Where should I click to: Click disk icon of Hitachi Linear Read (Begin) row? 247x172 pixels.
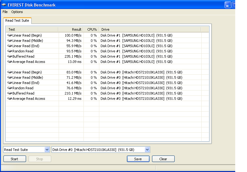(10, 72)
